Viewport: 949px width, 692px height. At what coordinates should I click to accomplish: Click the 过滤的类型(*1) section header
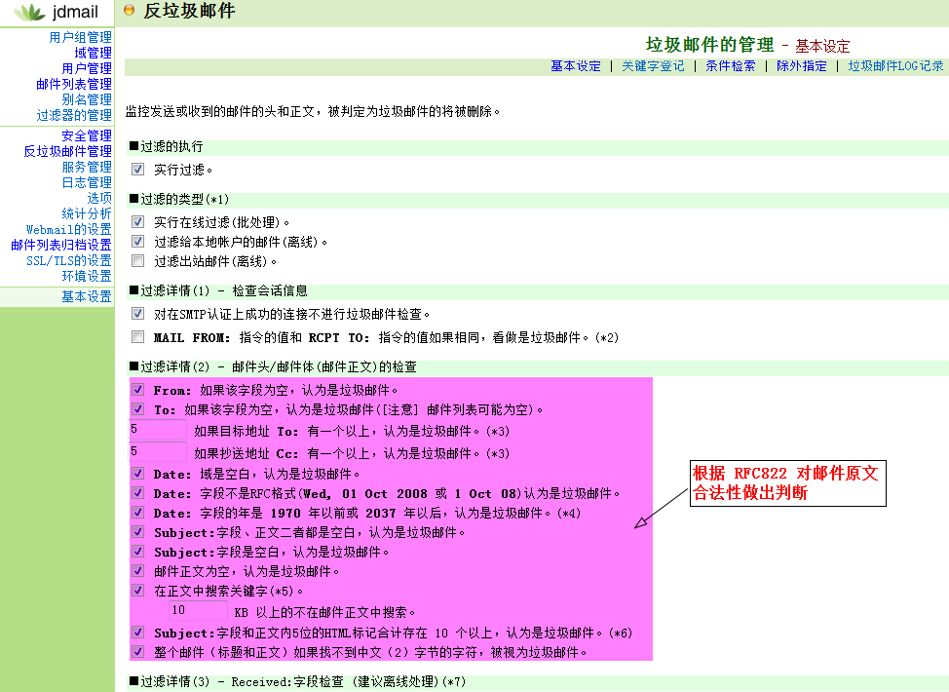click(179, 199)
